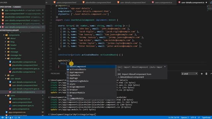212x119 pixels.
Task: Click the CSS icon of user-details.component.css
Action: tap(10, 82)
